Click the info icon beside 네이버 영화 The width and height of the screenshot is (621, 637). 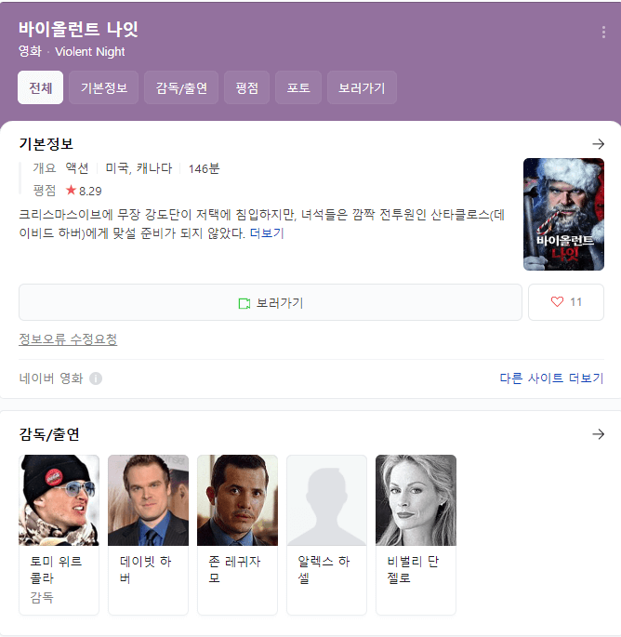96,378
